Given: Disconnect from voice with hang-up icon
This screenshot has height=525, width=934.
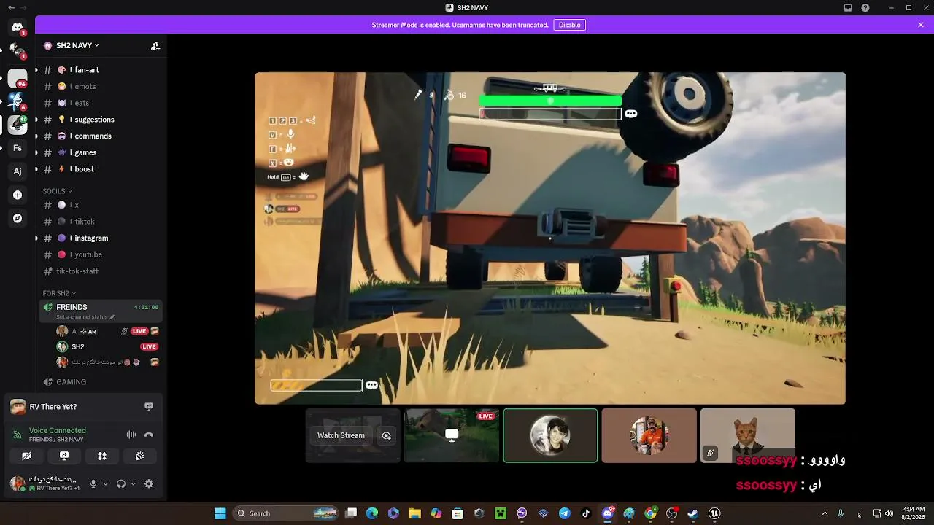Looking at the screenshot, I should (x=149, y=435).
